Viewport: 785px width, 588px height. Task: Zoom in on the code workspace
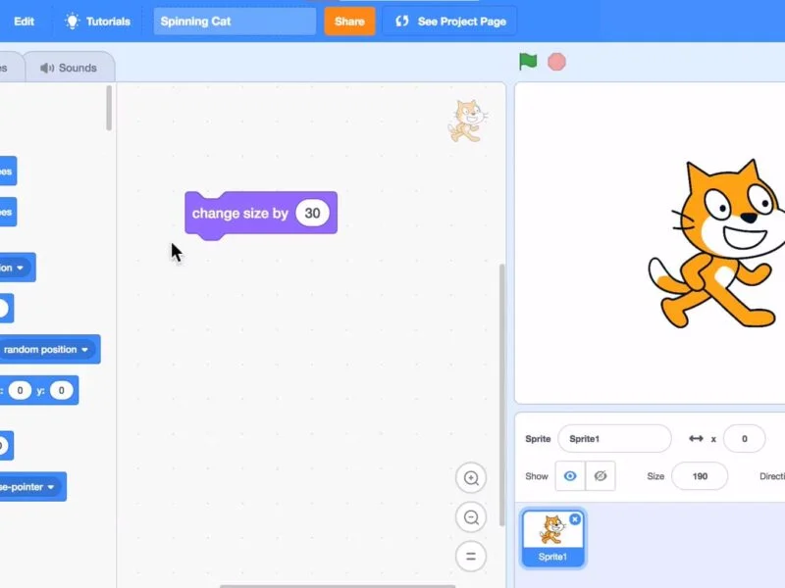(471, 478)
